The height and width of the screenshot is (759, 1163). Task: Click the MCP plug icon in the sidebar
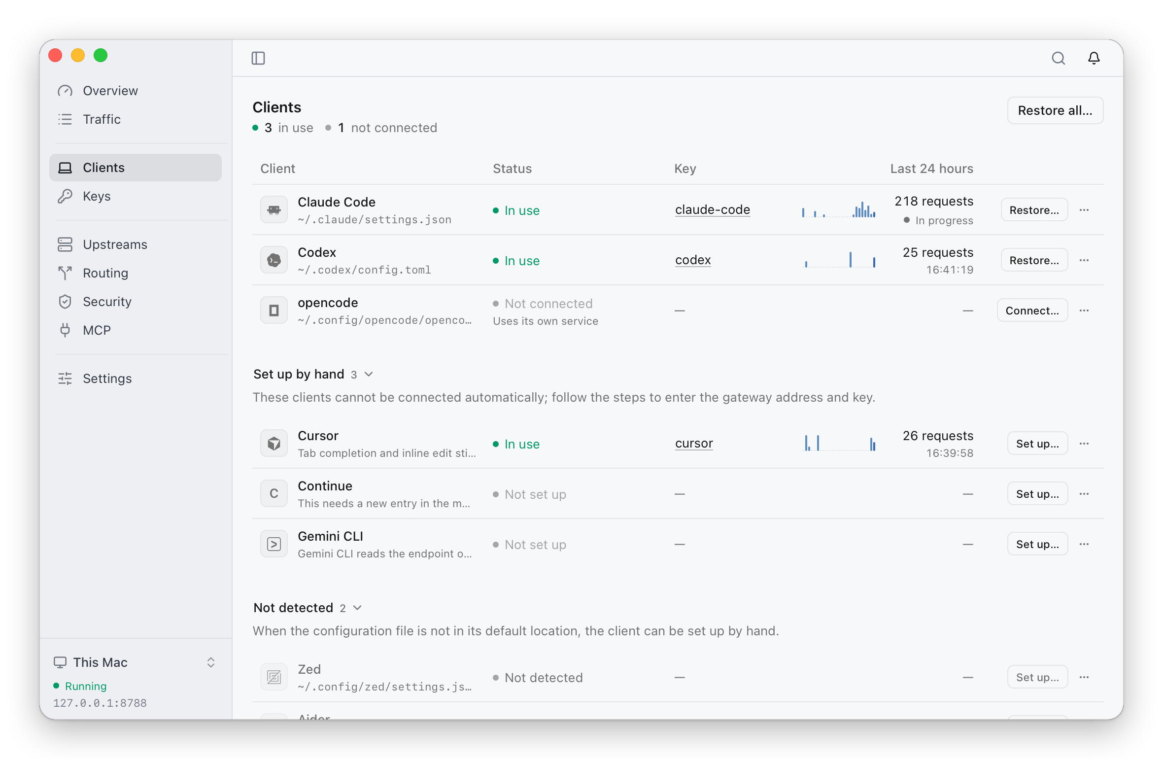tap(65, 330)
